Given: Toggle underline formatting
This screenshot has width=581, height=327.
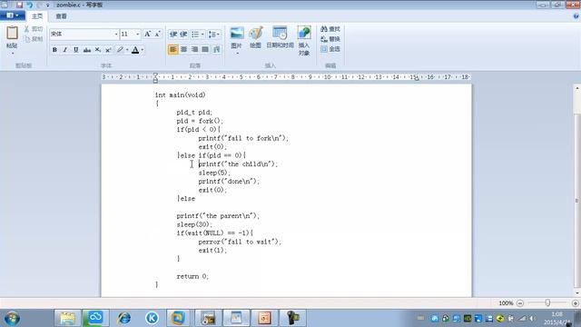Looking at the screenshot, I should (76, 50).
